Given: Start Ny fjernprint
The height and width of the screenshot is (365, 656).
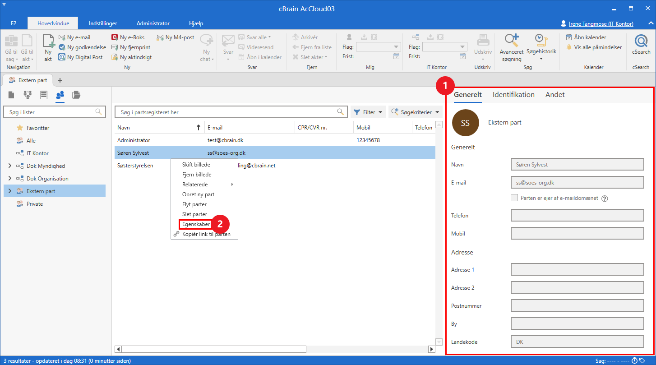Looking at the screenshot, I should pyautogui.click(x=131, y=47).
